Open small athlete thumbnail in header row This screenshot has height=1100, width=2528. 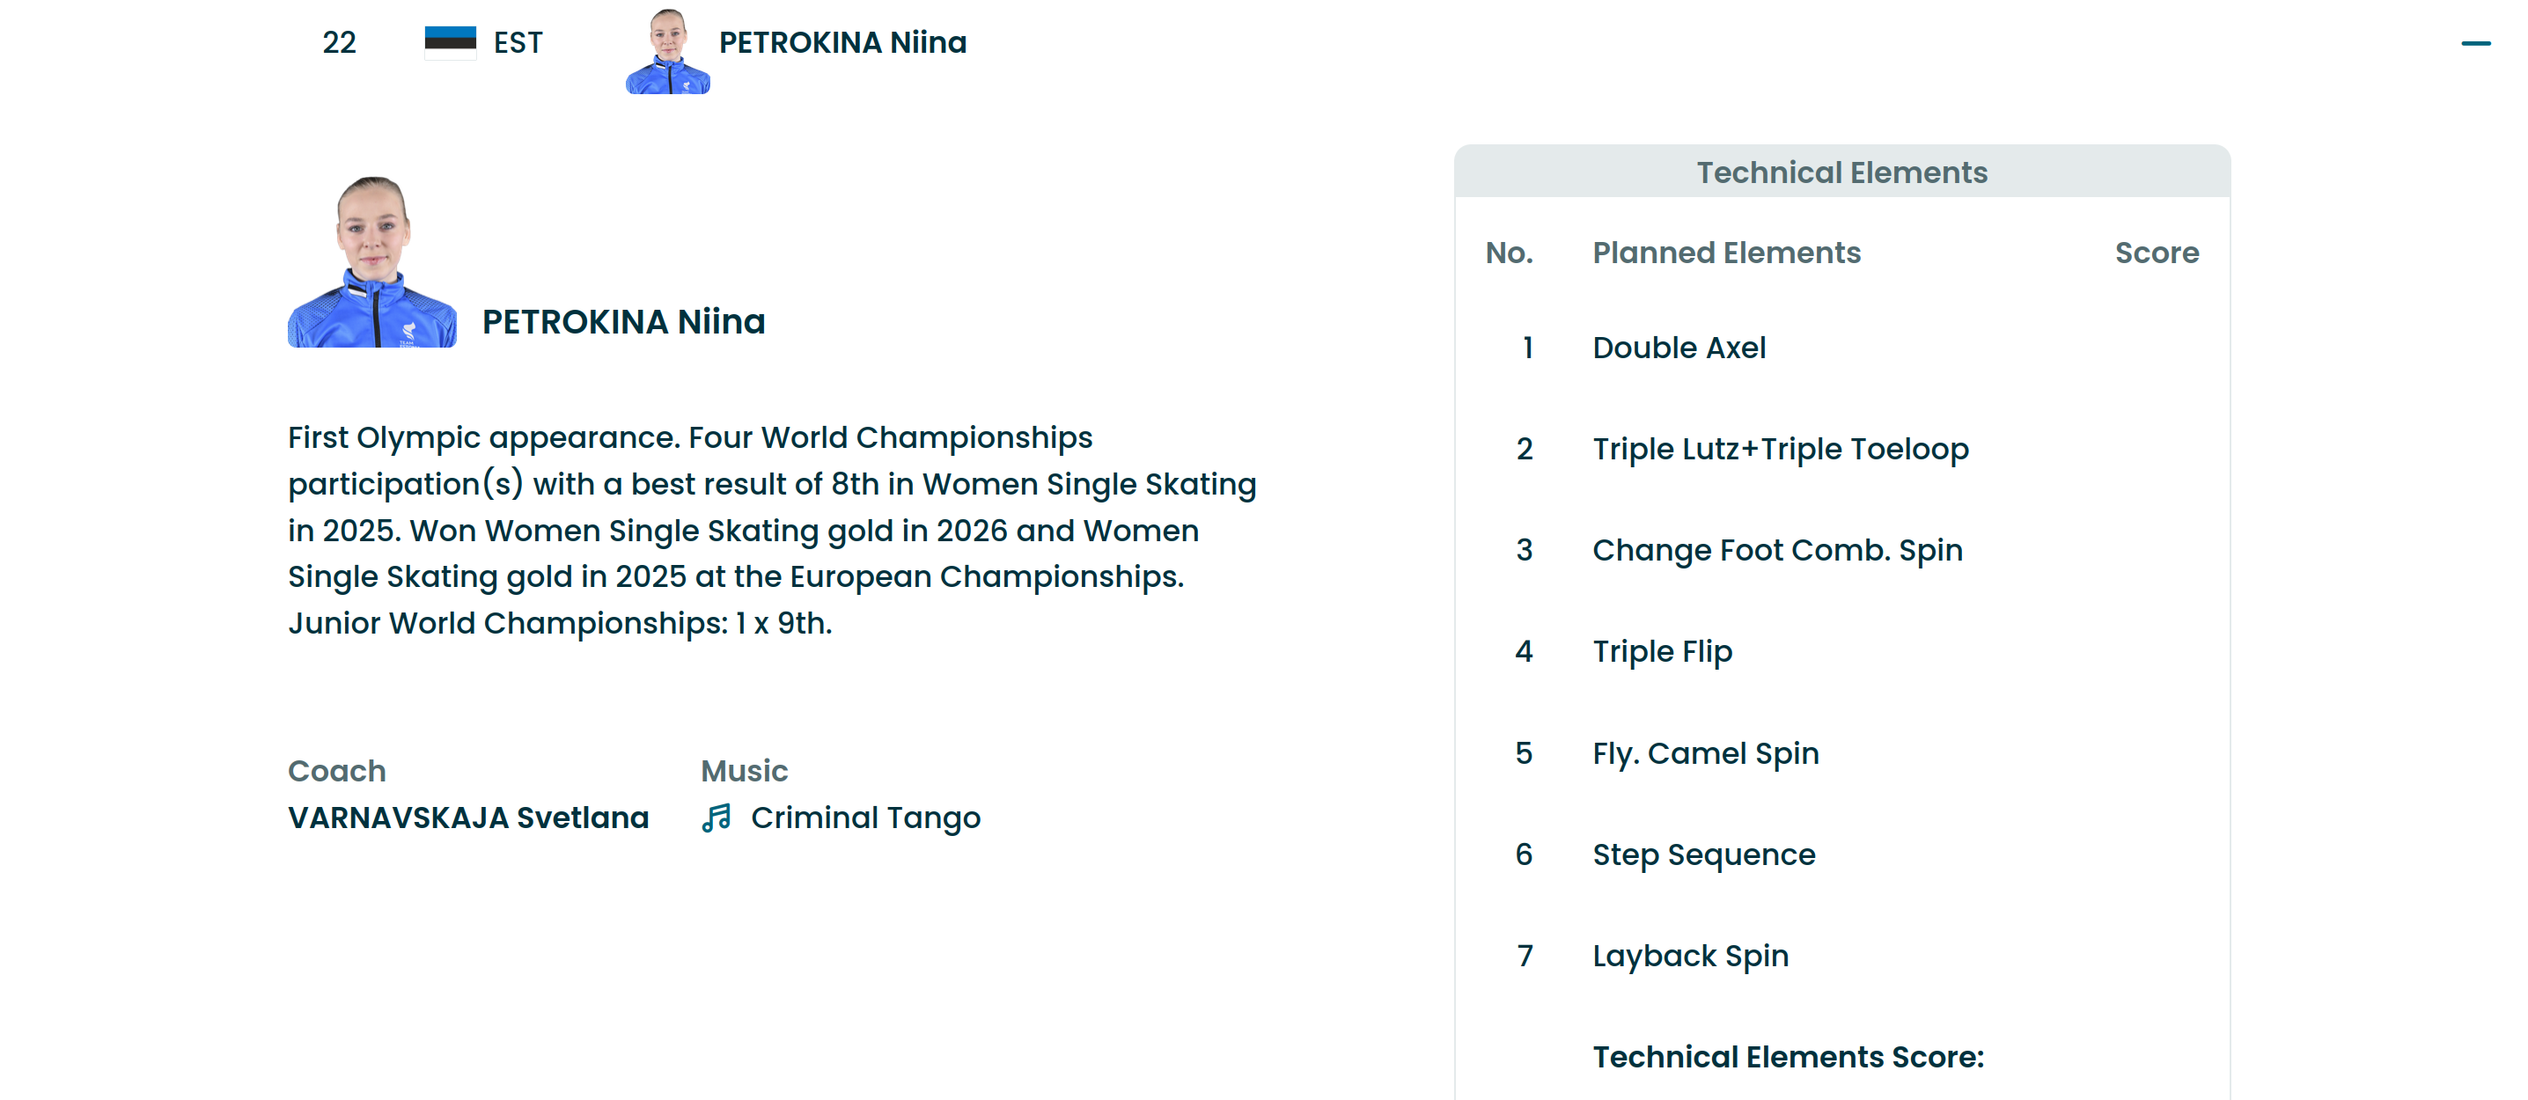tap(667, 51)
